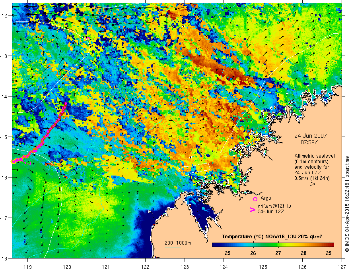Click the longitude axis label '122'
This screenshot has height=270, width=350.
tap(145, 267)
